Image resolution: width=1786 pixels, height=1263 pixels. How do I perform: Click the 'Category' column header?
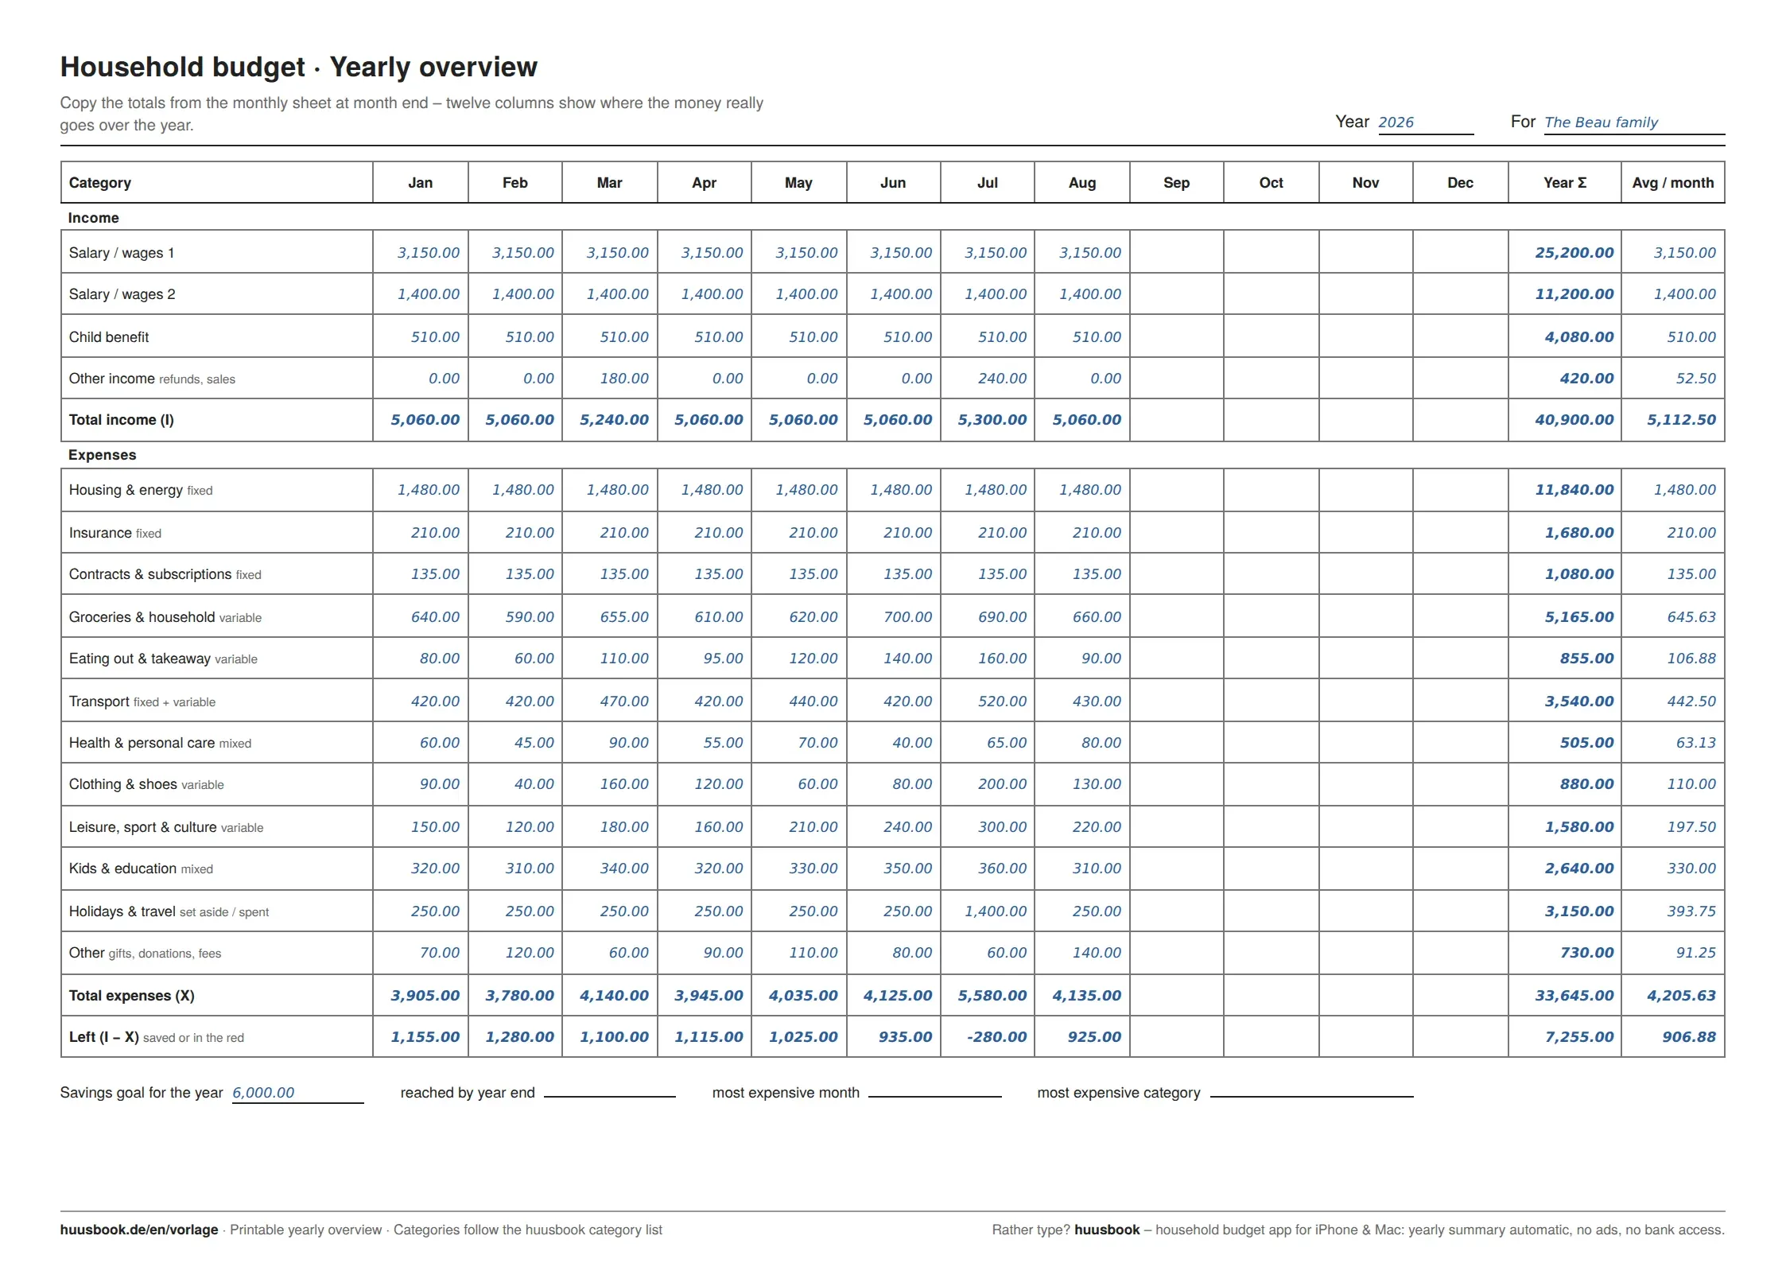click(217, 183)
